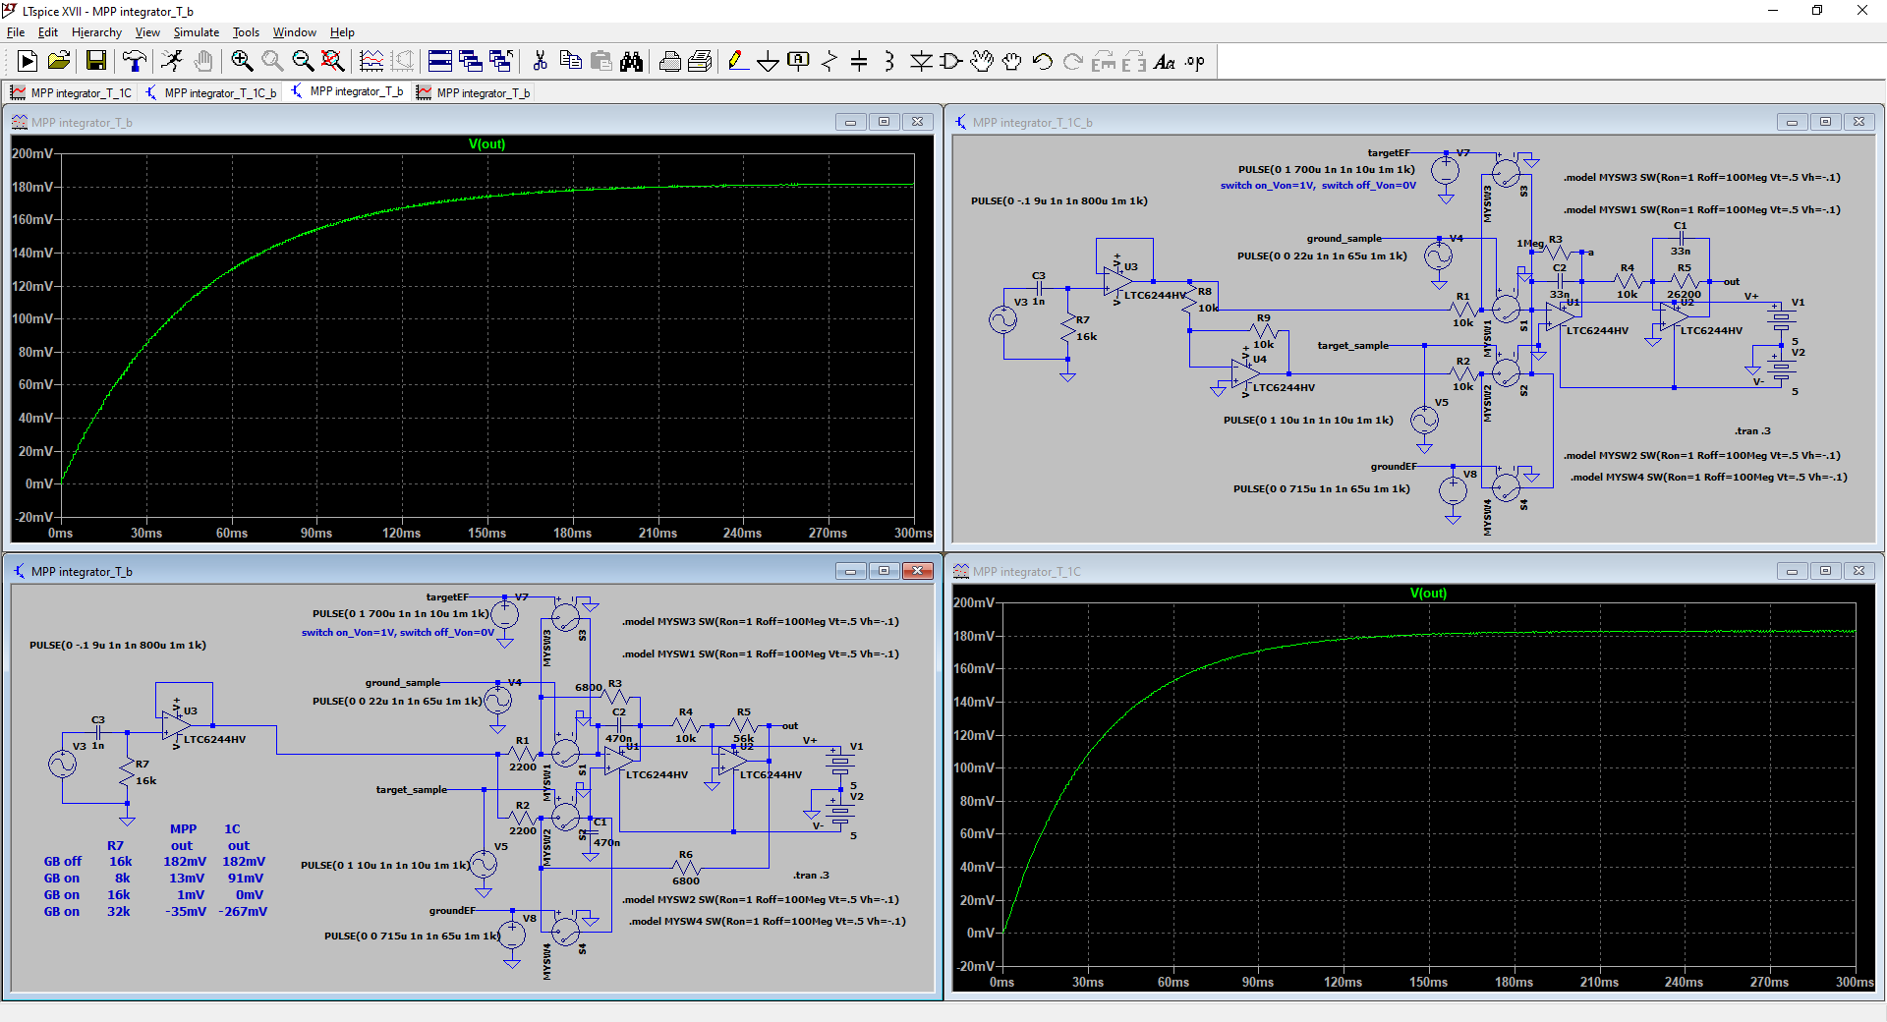Click V(out) trace label in top-left plot
Screen dimensions: 1887x1022
point(486,144)
